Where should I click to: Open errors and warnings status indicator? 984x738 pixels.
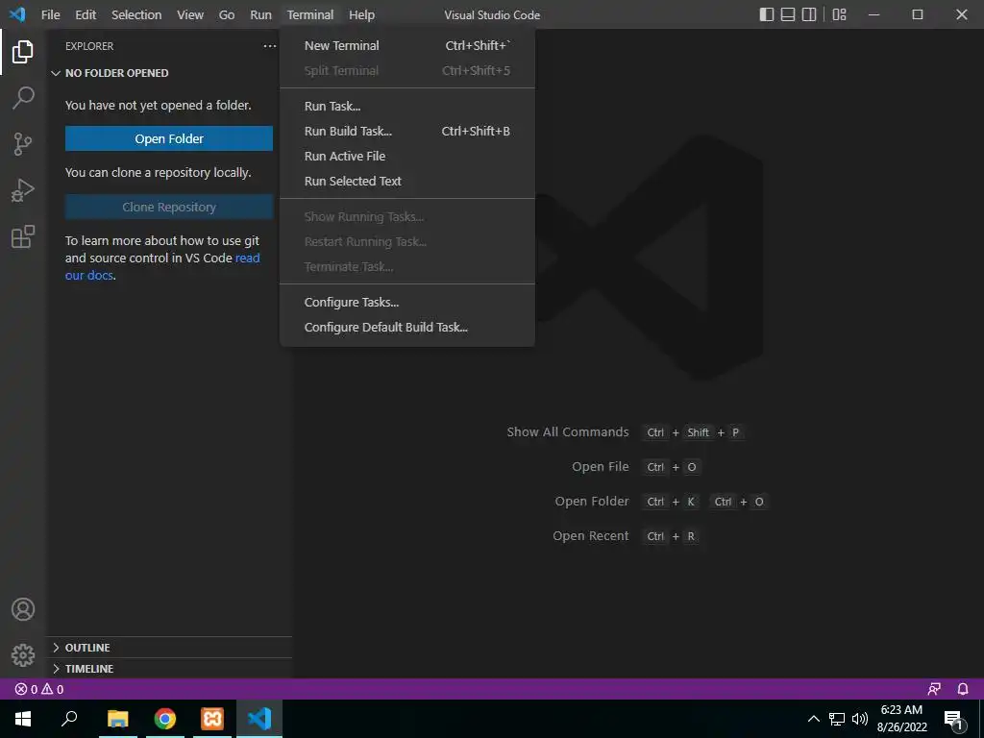click(38, 689)
